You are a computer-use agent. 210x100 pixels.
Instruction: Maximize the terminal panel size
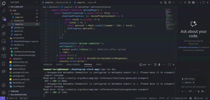pos(169,65)
